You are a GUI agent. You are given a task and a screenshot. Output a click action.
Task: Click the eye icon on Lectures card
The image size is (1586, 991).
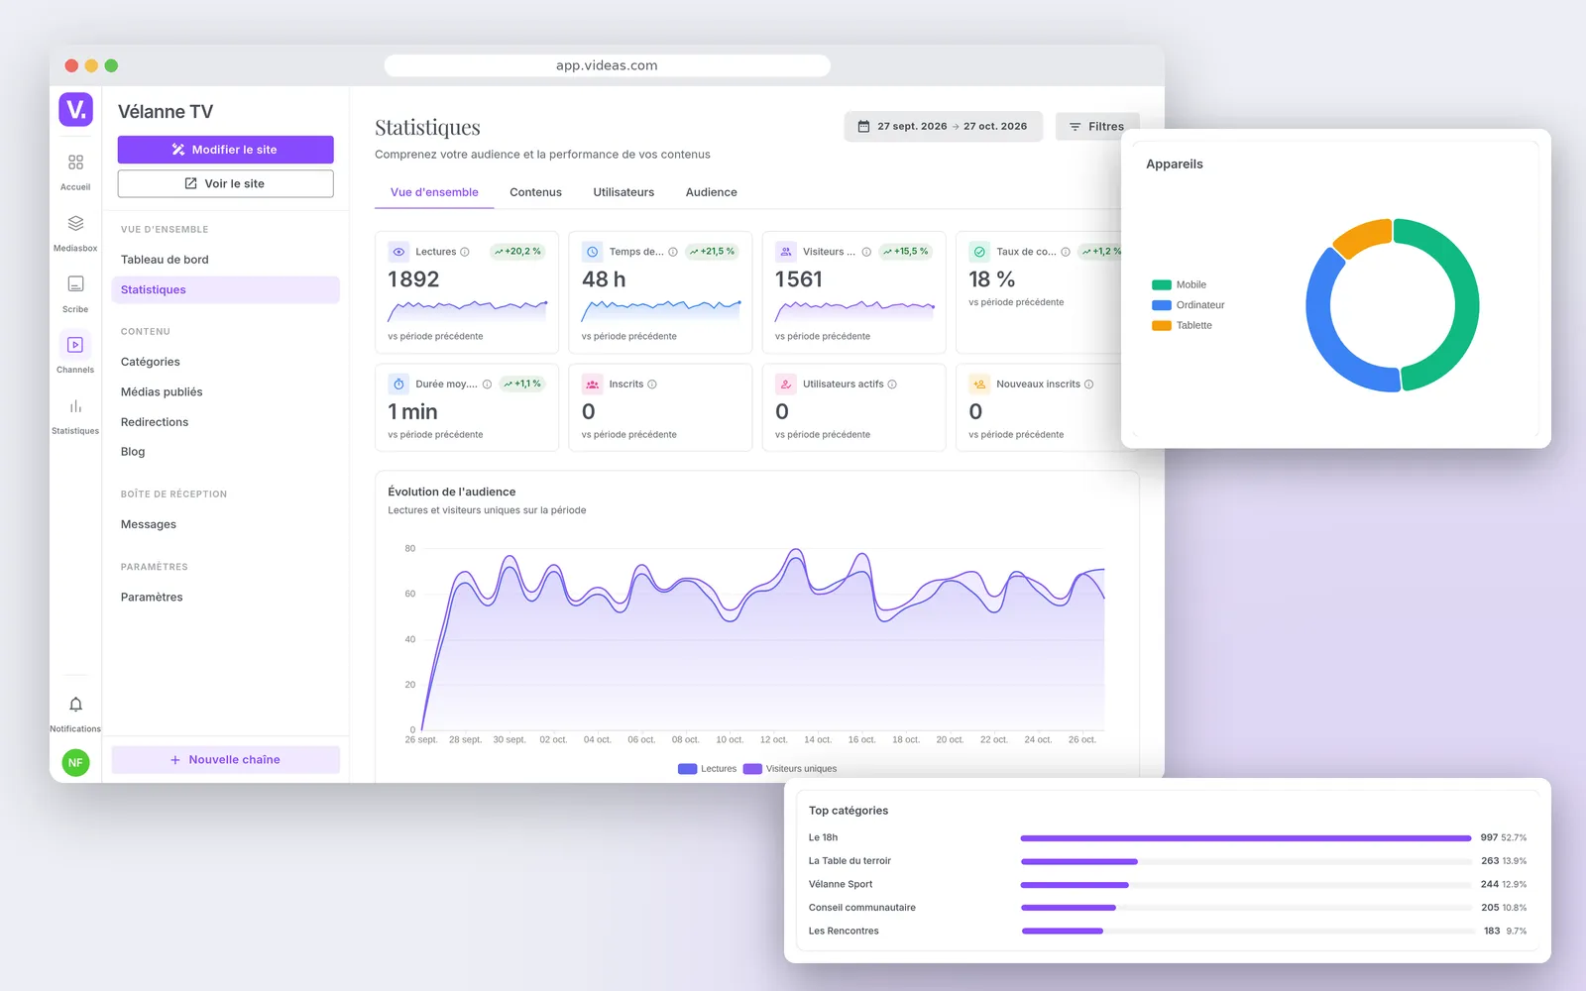click(398, 252)
